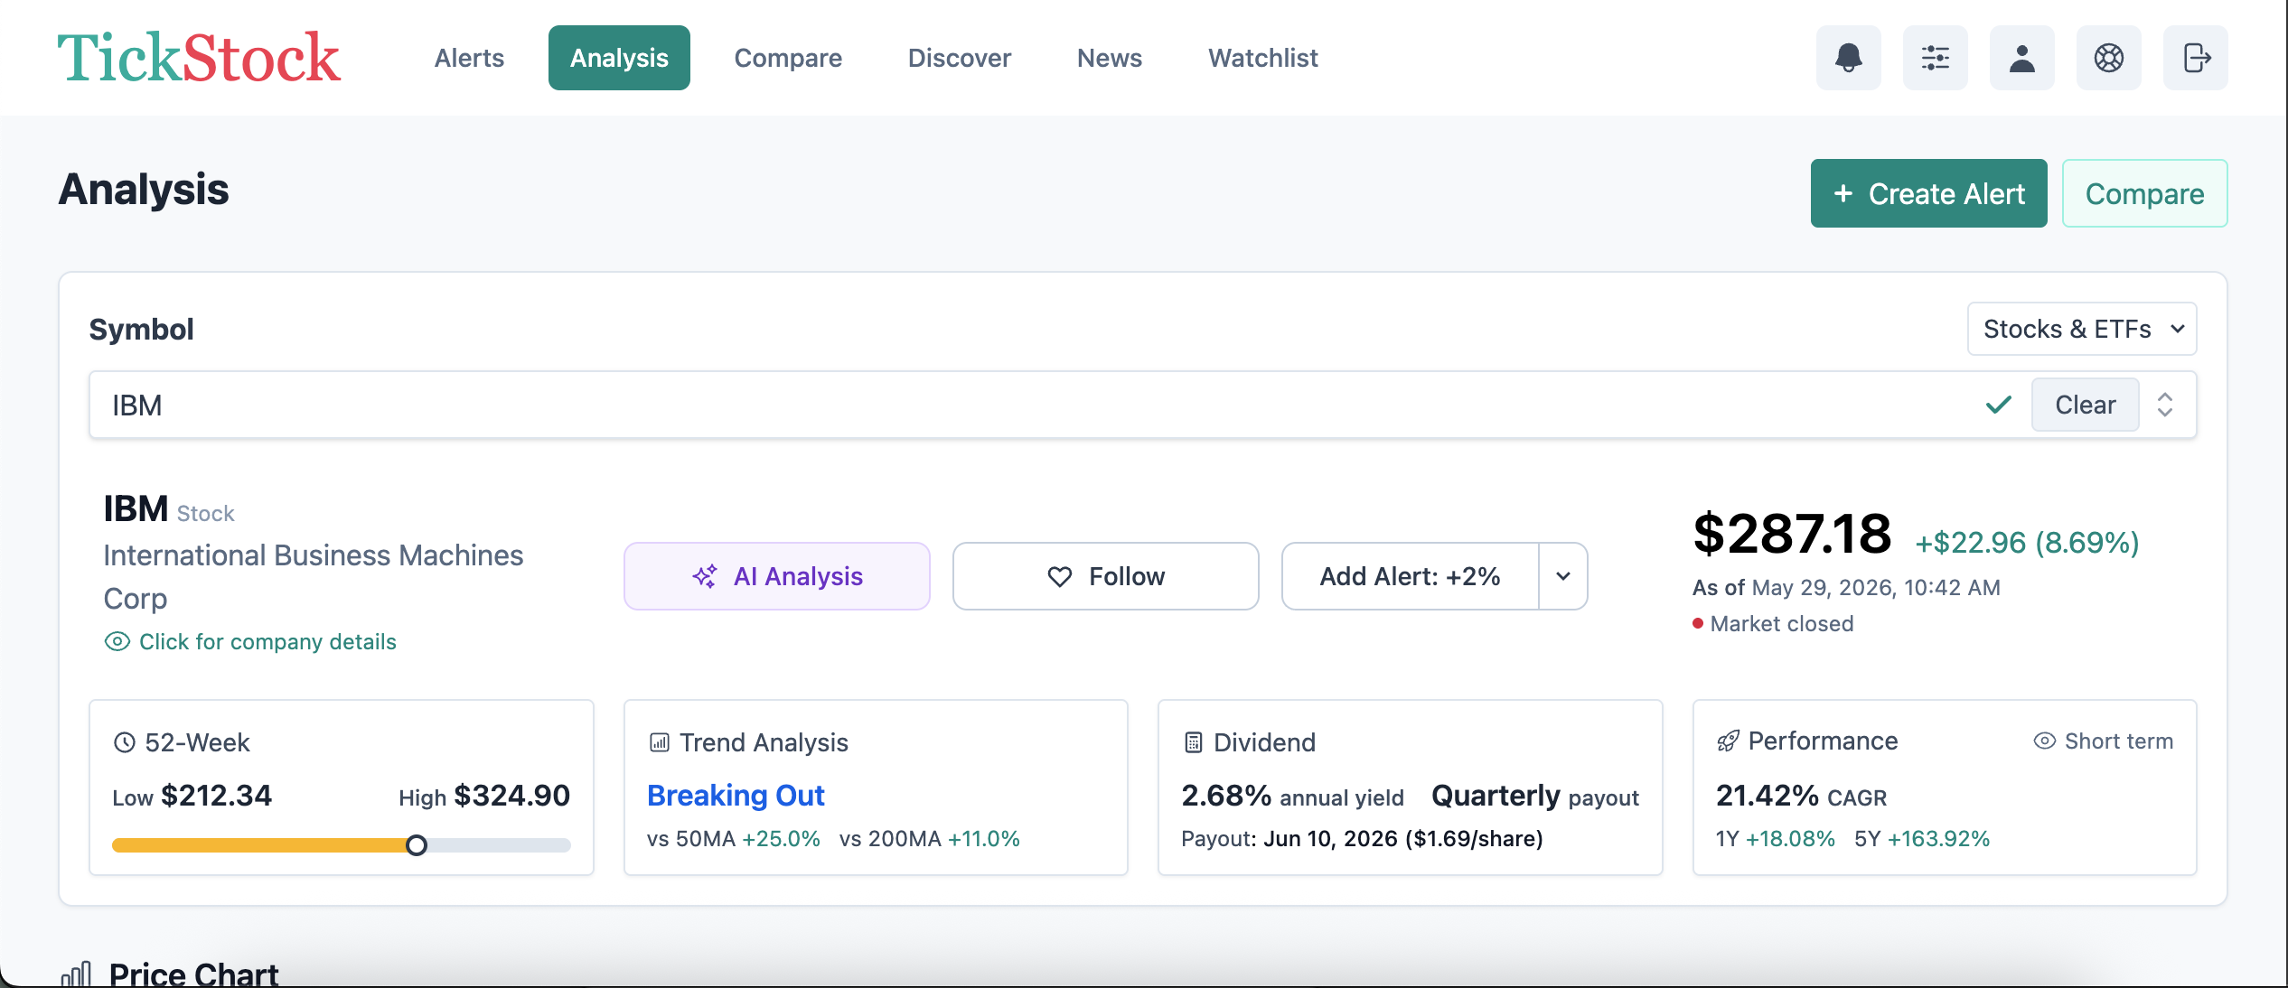Expand the Add Alert options arrow
The image size is (2288, 988).
pyautogui.click(x=1562, y=576)
